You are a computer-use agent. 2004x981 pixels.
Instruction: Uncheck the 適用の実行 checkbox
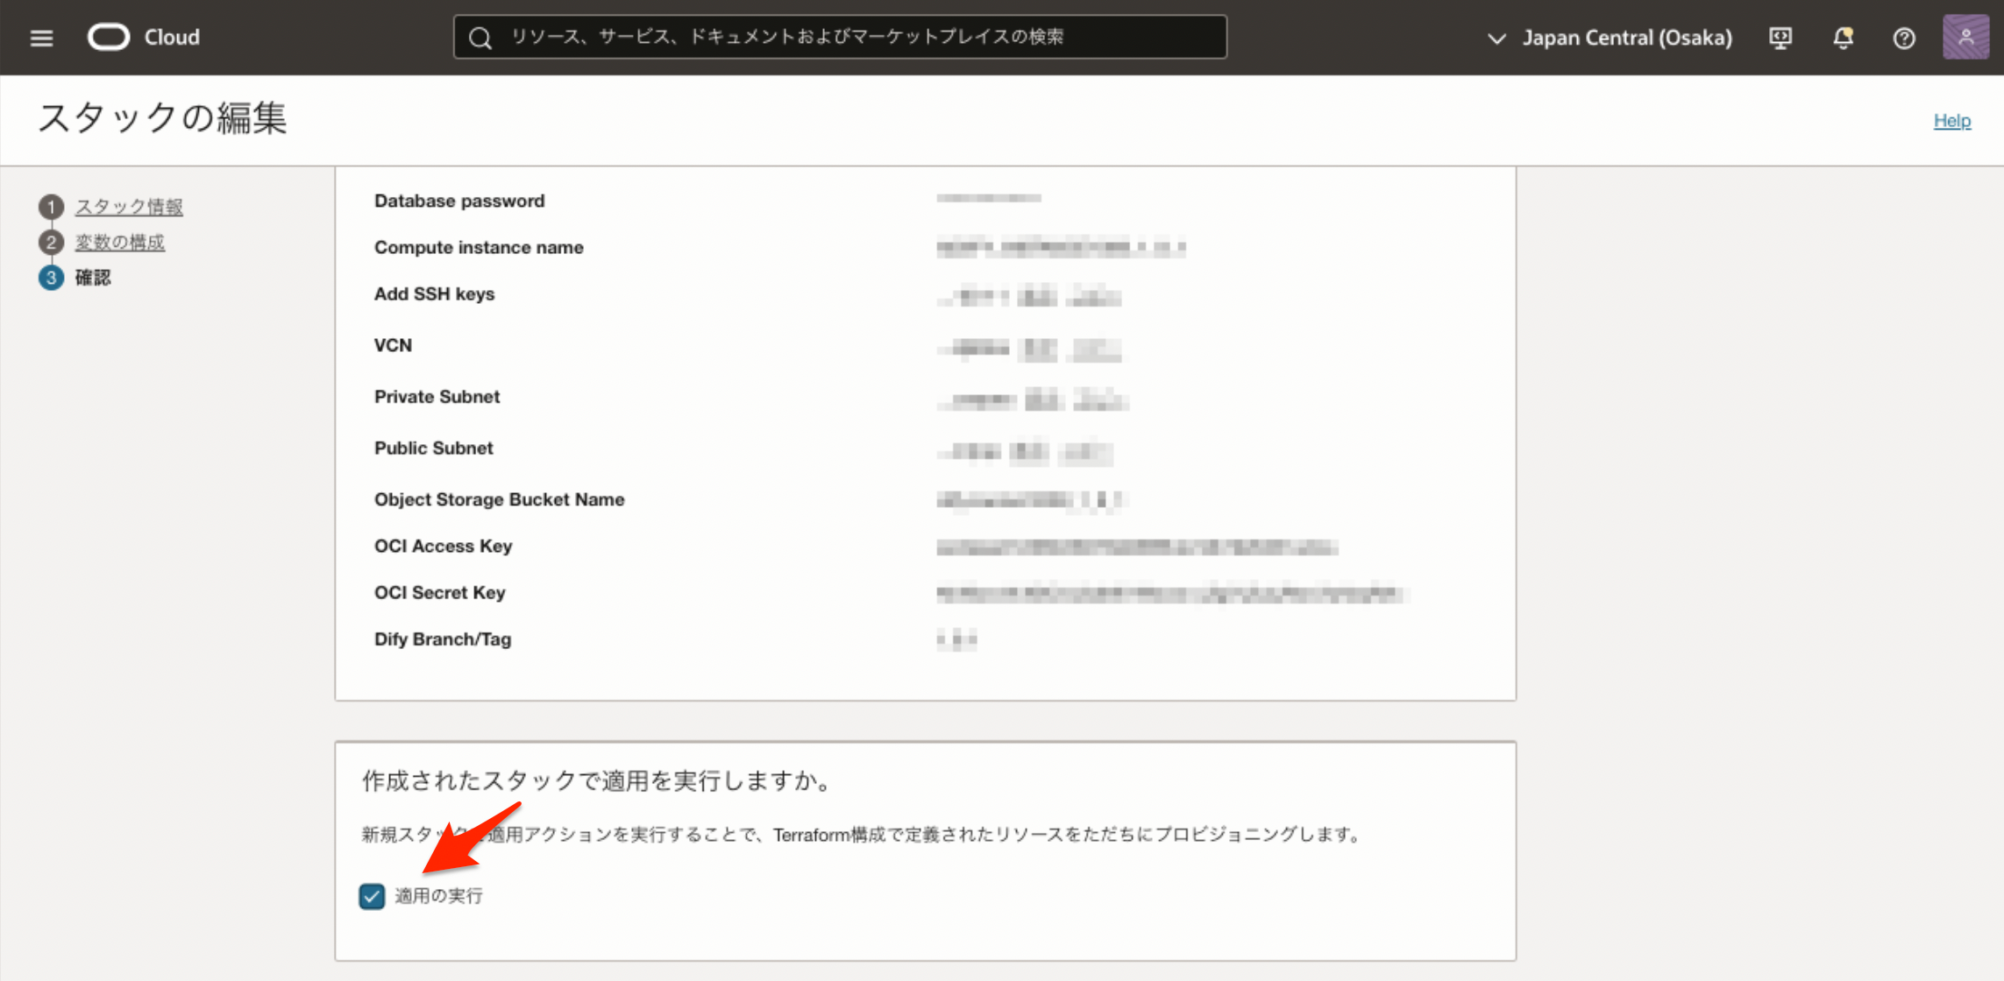372,896
